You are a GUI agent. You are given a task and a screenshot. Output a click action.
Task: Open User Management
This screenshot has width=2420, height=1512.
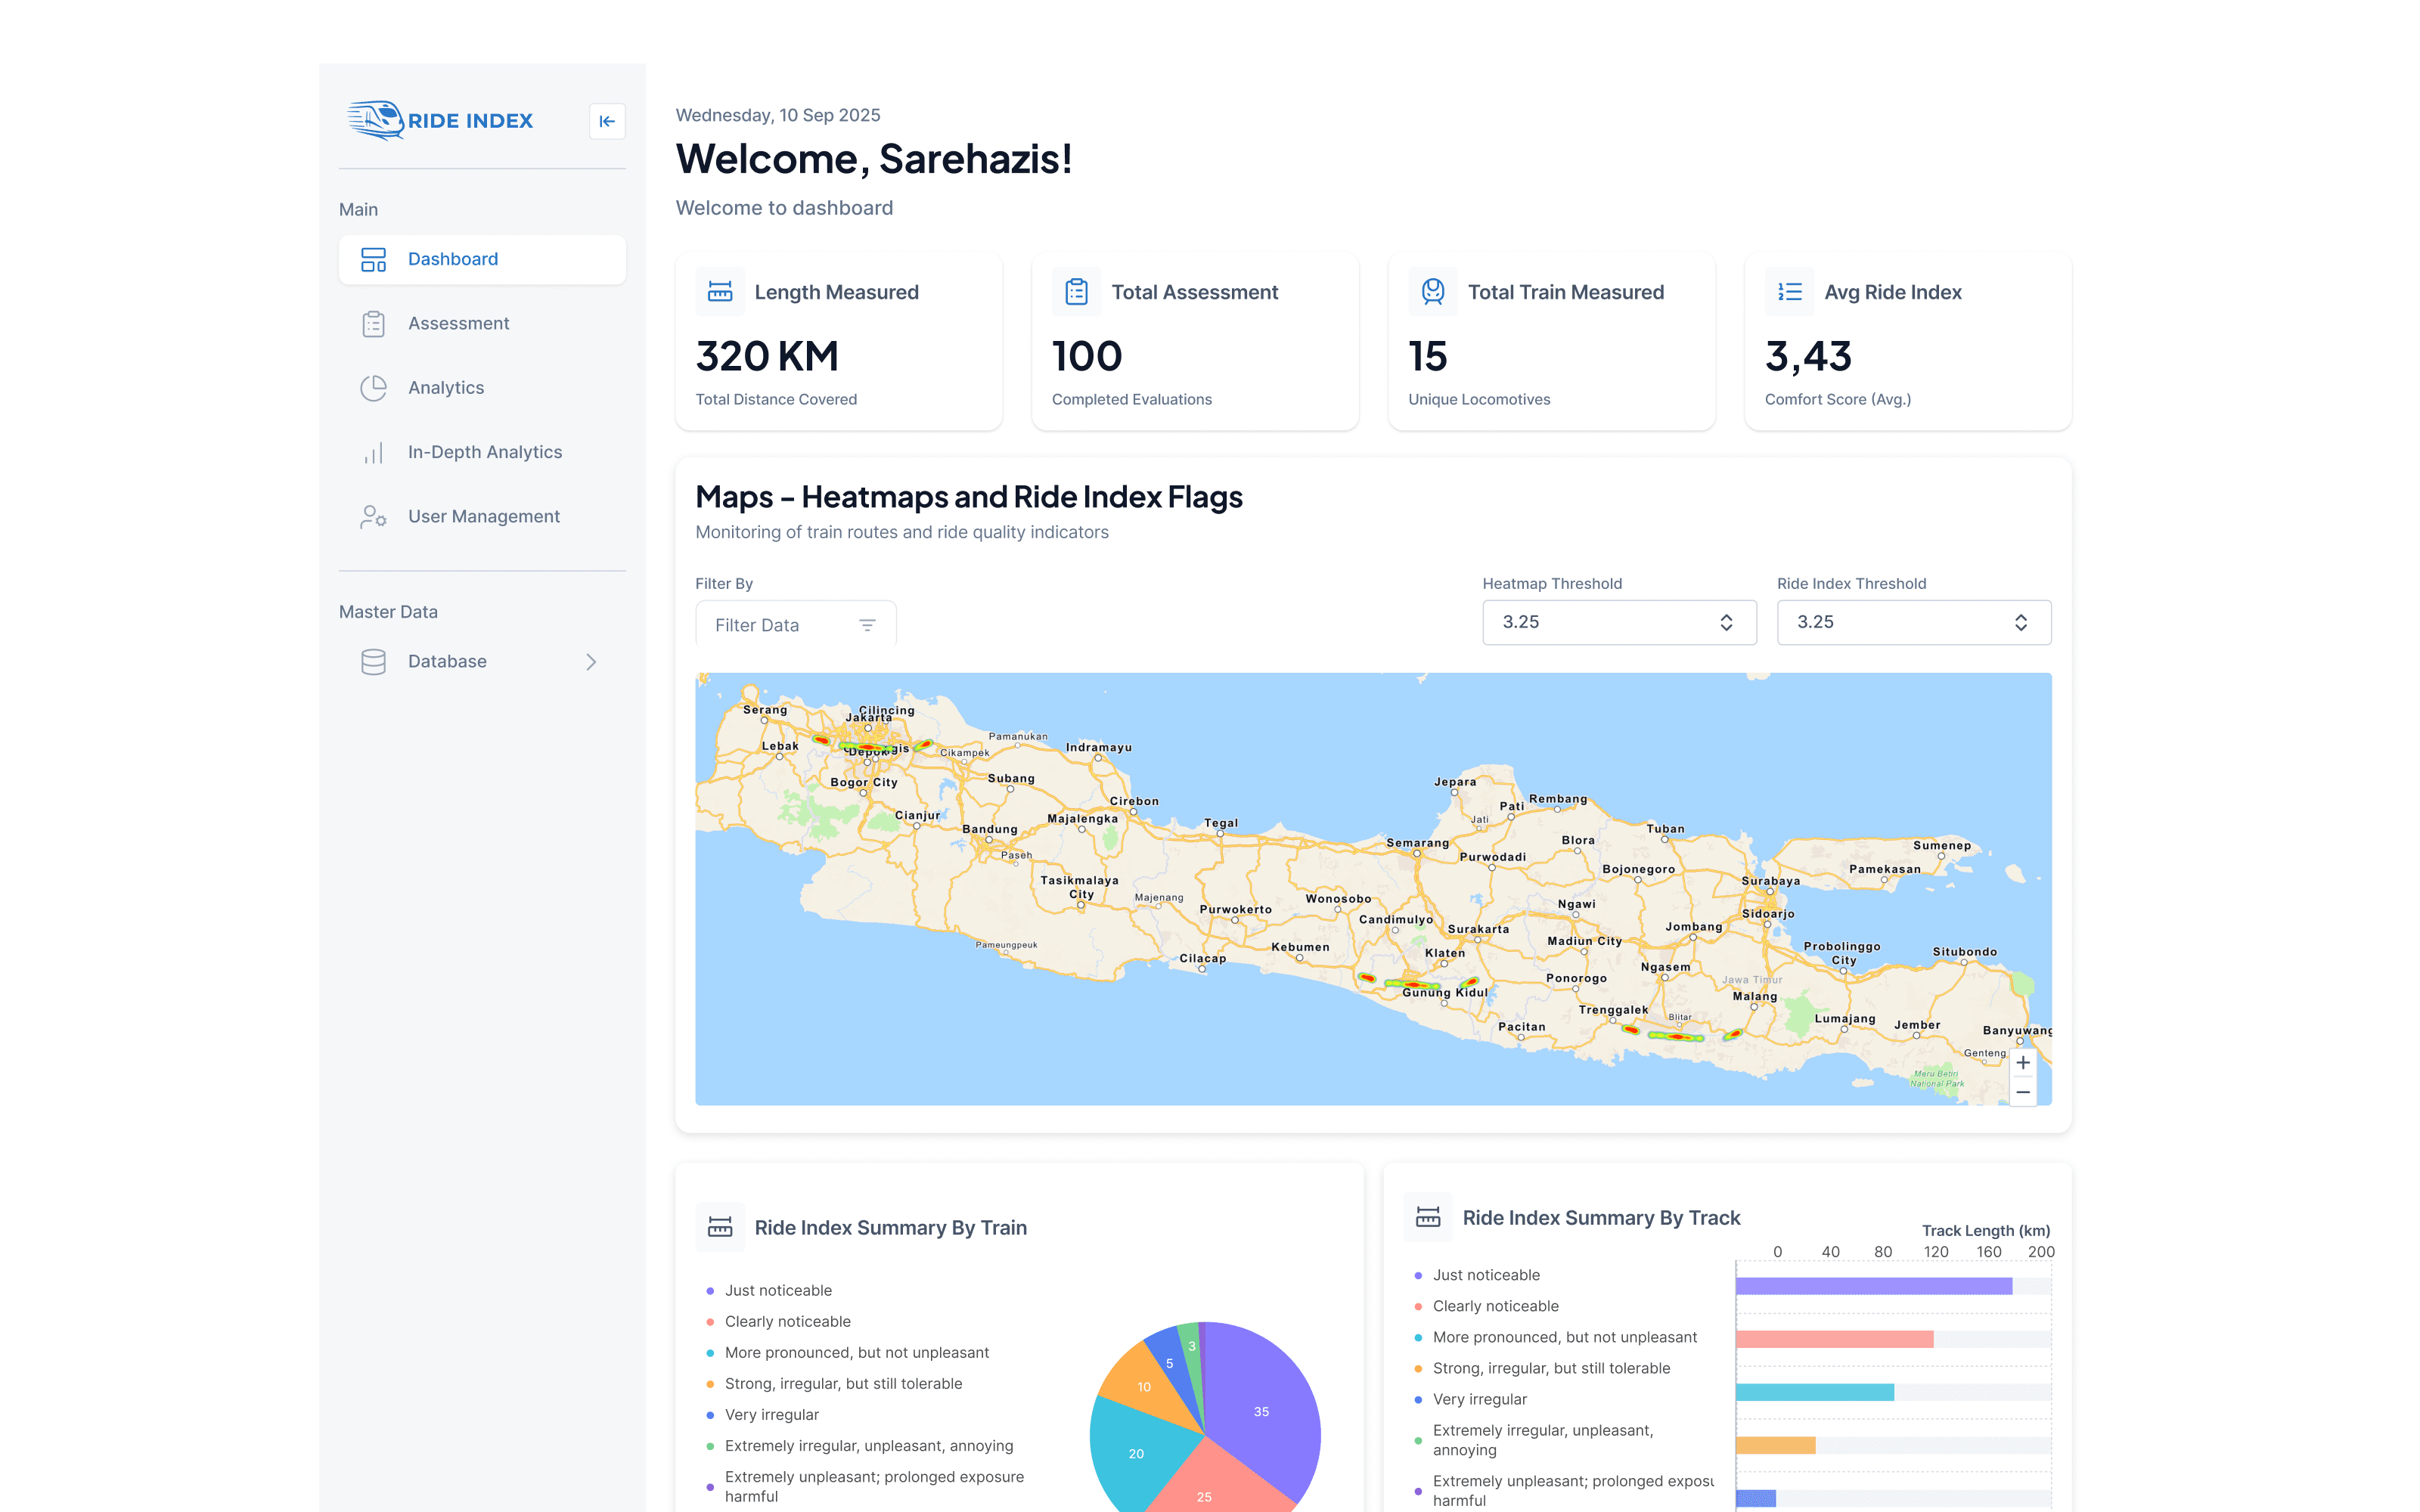point(482,517)
